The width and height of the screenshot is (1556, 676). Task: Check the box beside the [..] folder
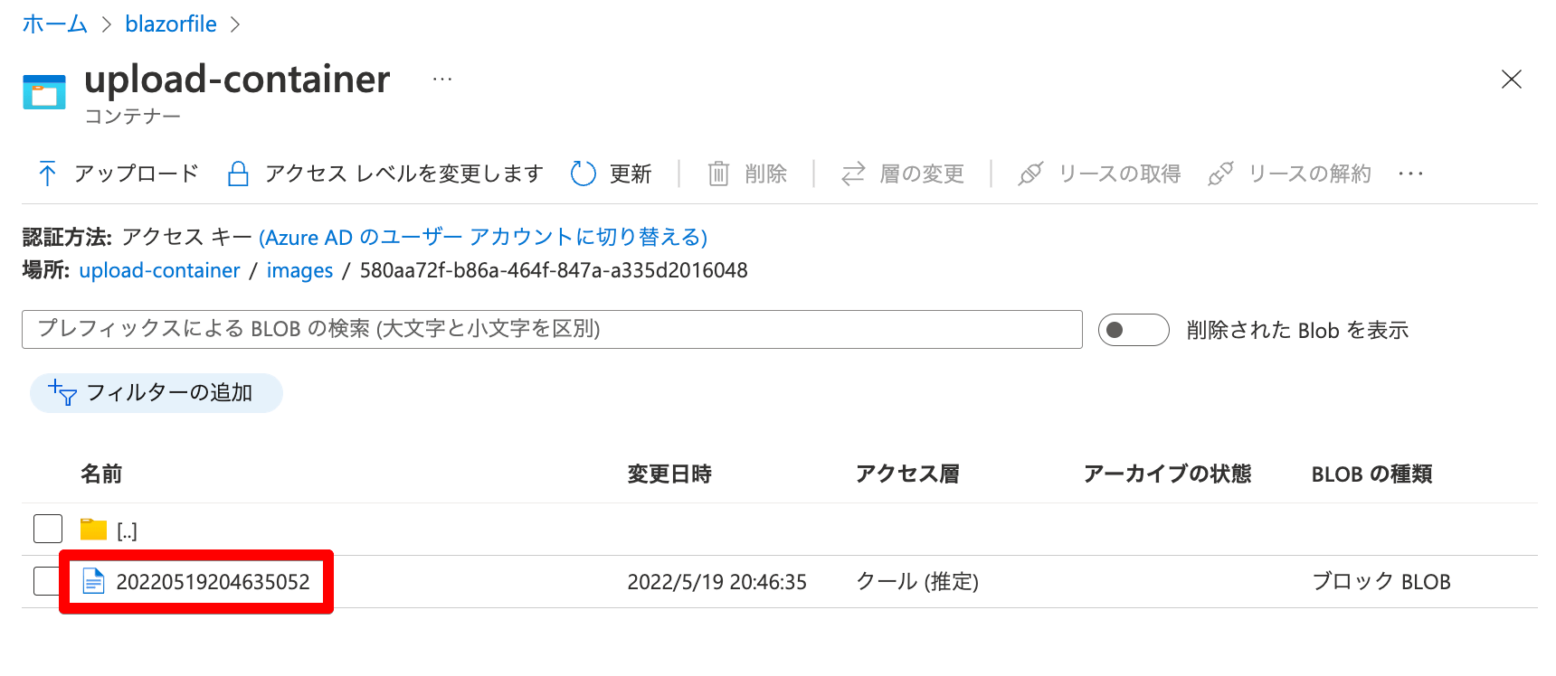[48, 529]
